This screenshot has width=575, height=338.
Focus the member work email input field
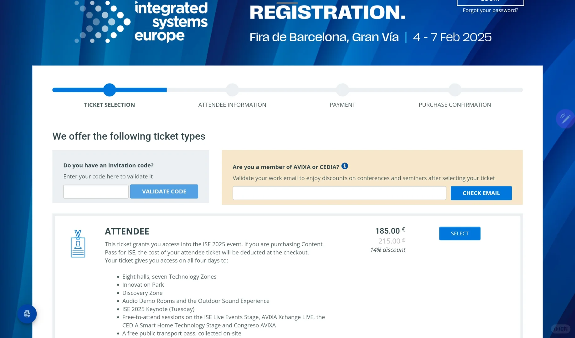[339, 193]
